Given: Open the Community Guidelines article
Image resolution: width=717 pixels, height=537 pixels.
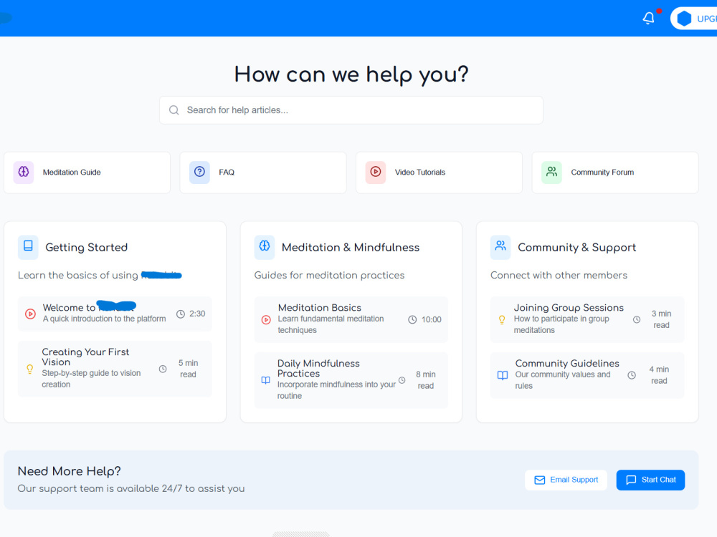Looking at the screenshot, I should [x=587, y=375].
